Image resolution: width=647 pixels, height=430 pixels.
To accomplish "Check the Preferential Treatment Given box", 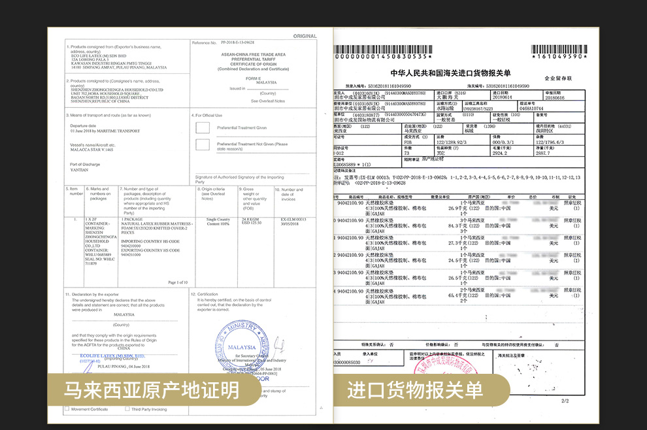I will pos(203,127).
